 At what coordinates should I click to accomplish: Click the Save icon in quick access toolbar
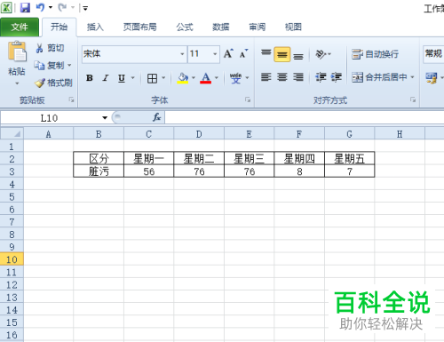25,7
